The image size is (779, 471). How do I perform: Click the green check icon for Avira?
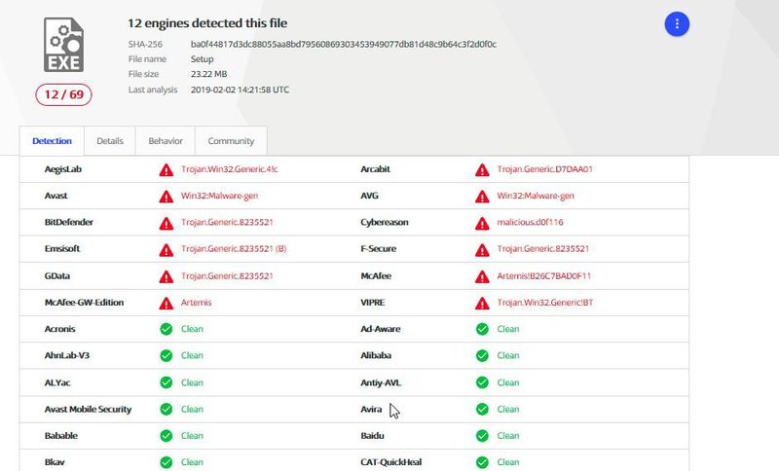(482, 409)
